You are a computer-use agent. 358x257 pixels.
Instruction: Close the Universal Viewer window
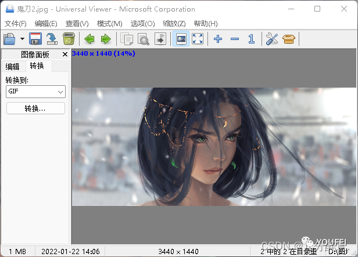pyautogui.click(x=344, y=9)
